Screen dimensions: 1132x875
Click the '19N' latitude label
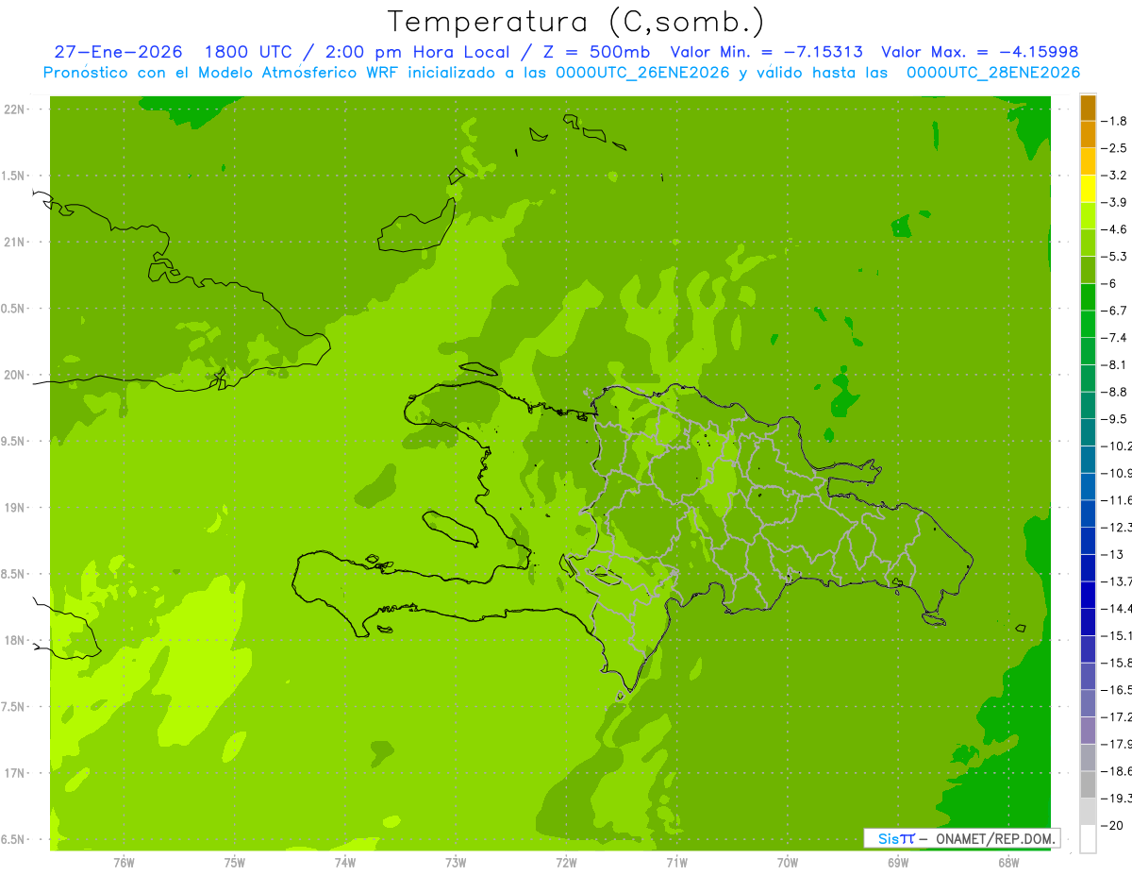[x=15, y=508]
